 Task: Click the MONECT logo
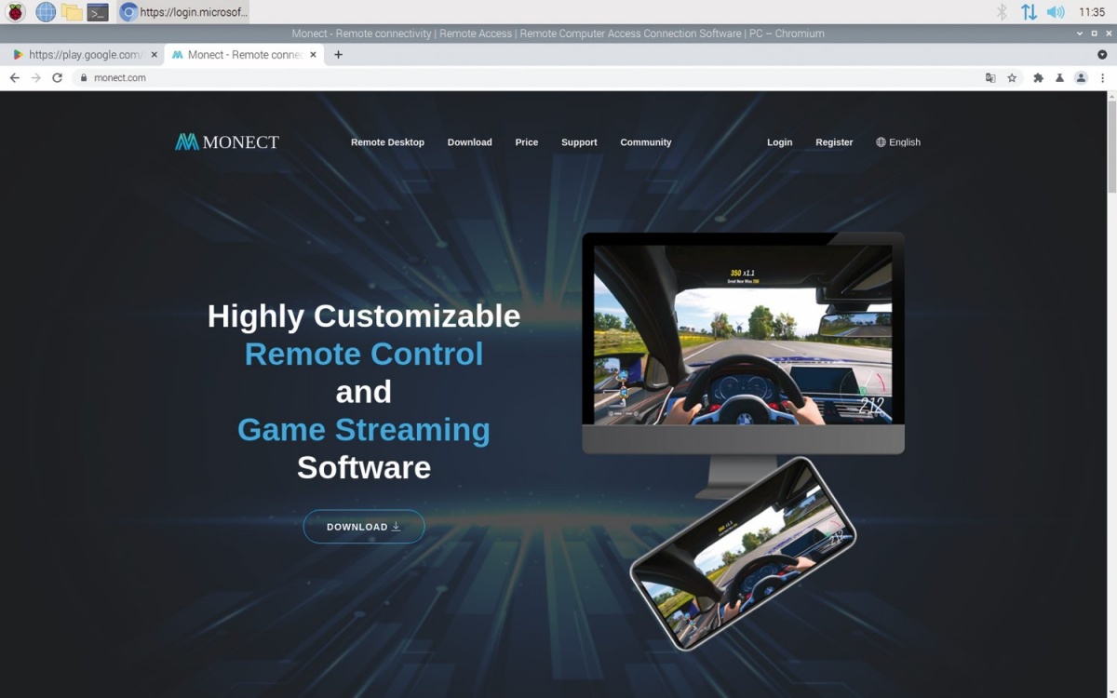point(227,142)
